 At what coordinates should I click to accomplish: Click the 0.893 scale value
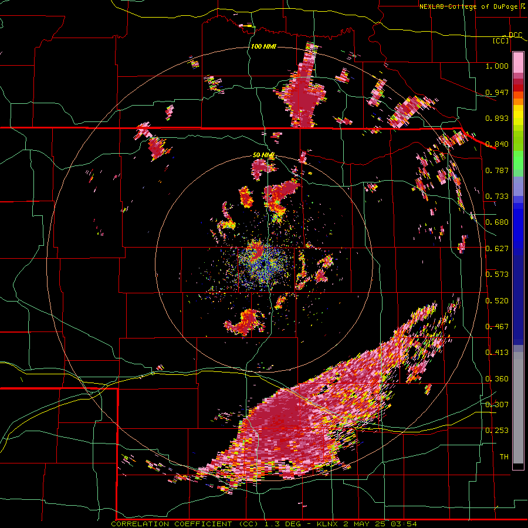click(497, 118)
